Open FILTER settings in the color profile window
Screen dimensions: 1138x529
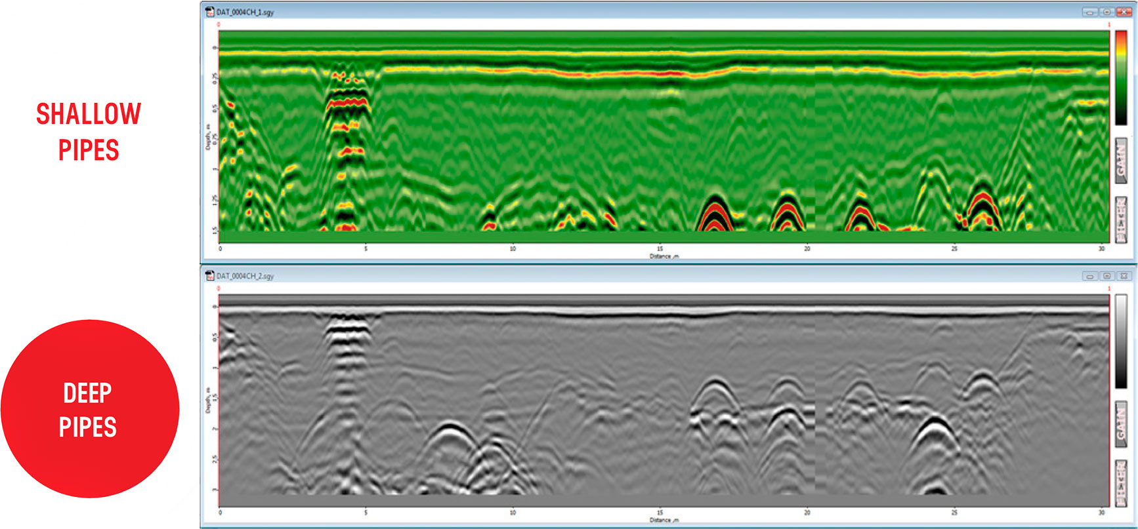pos(1121,220)
